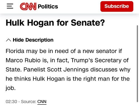The image size is (139, 105).
Task: Select the Hulk Hogan for Senate headline
Action: tap(55, 23)
